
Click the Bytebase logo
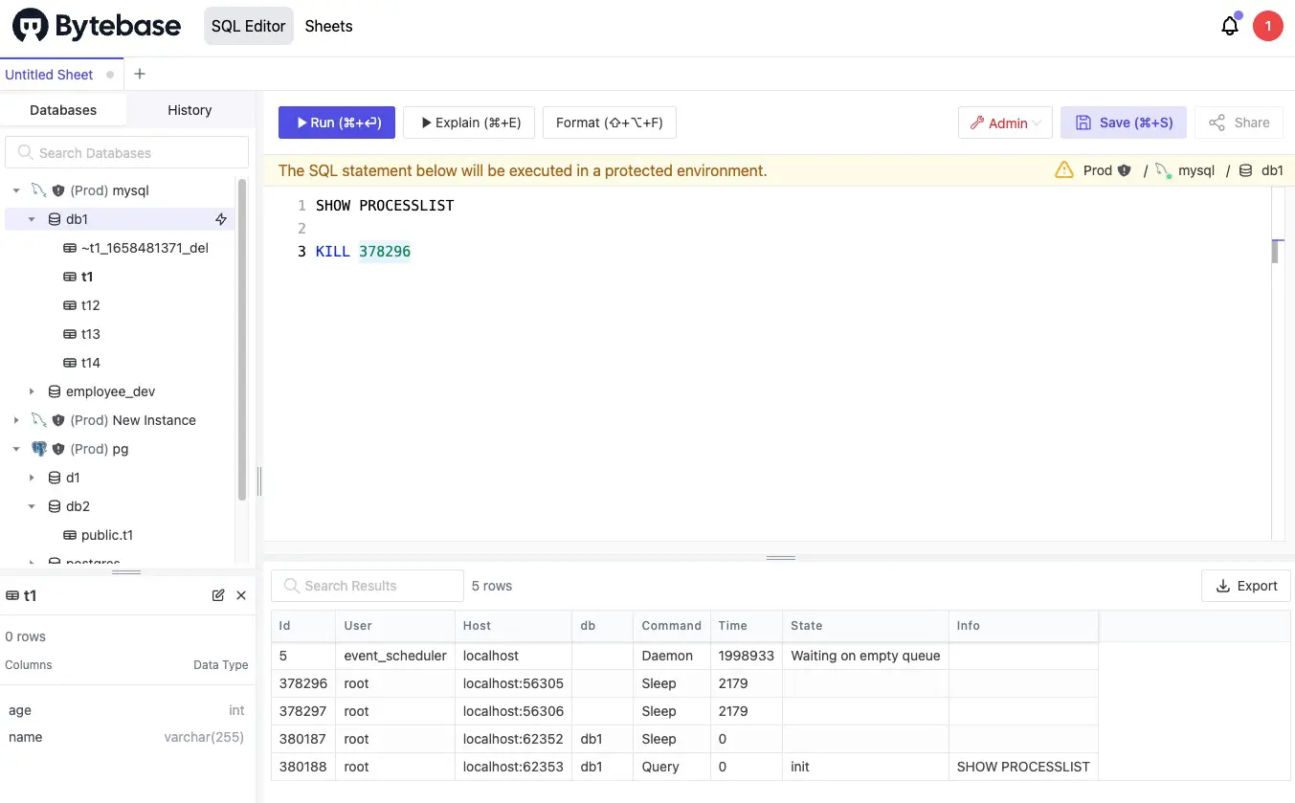coord(97,27)
